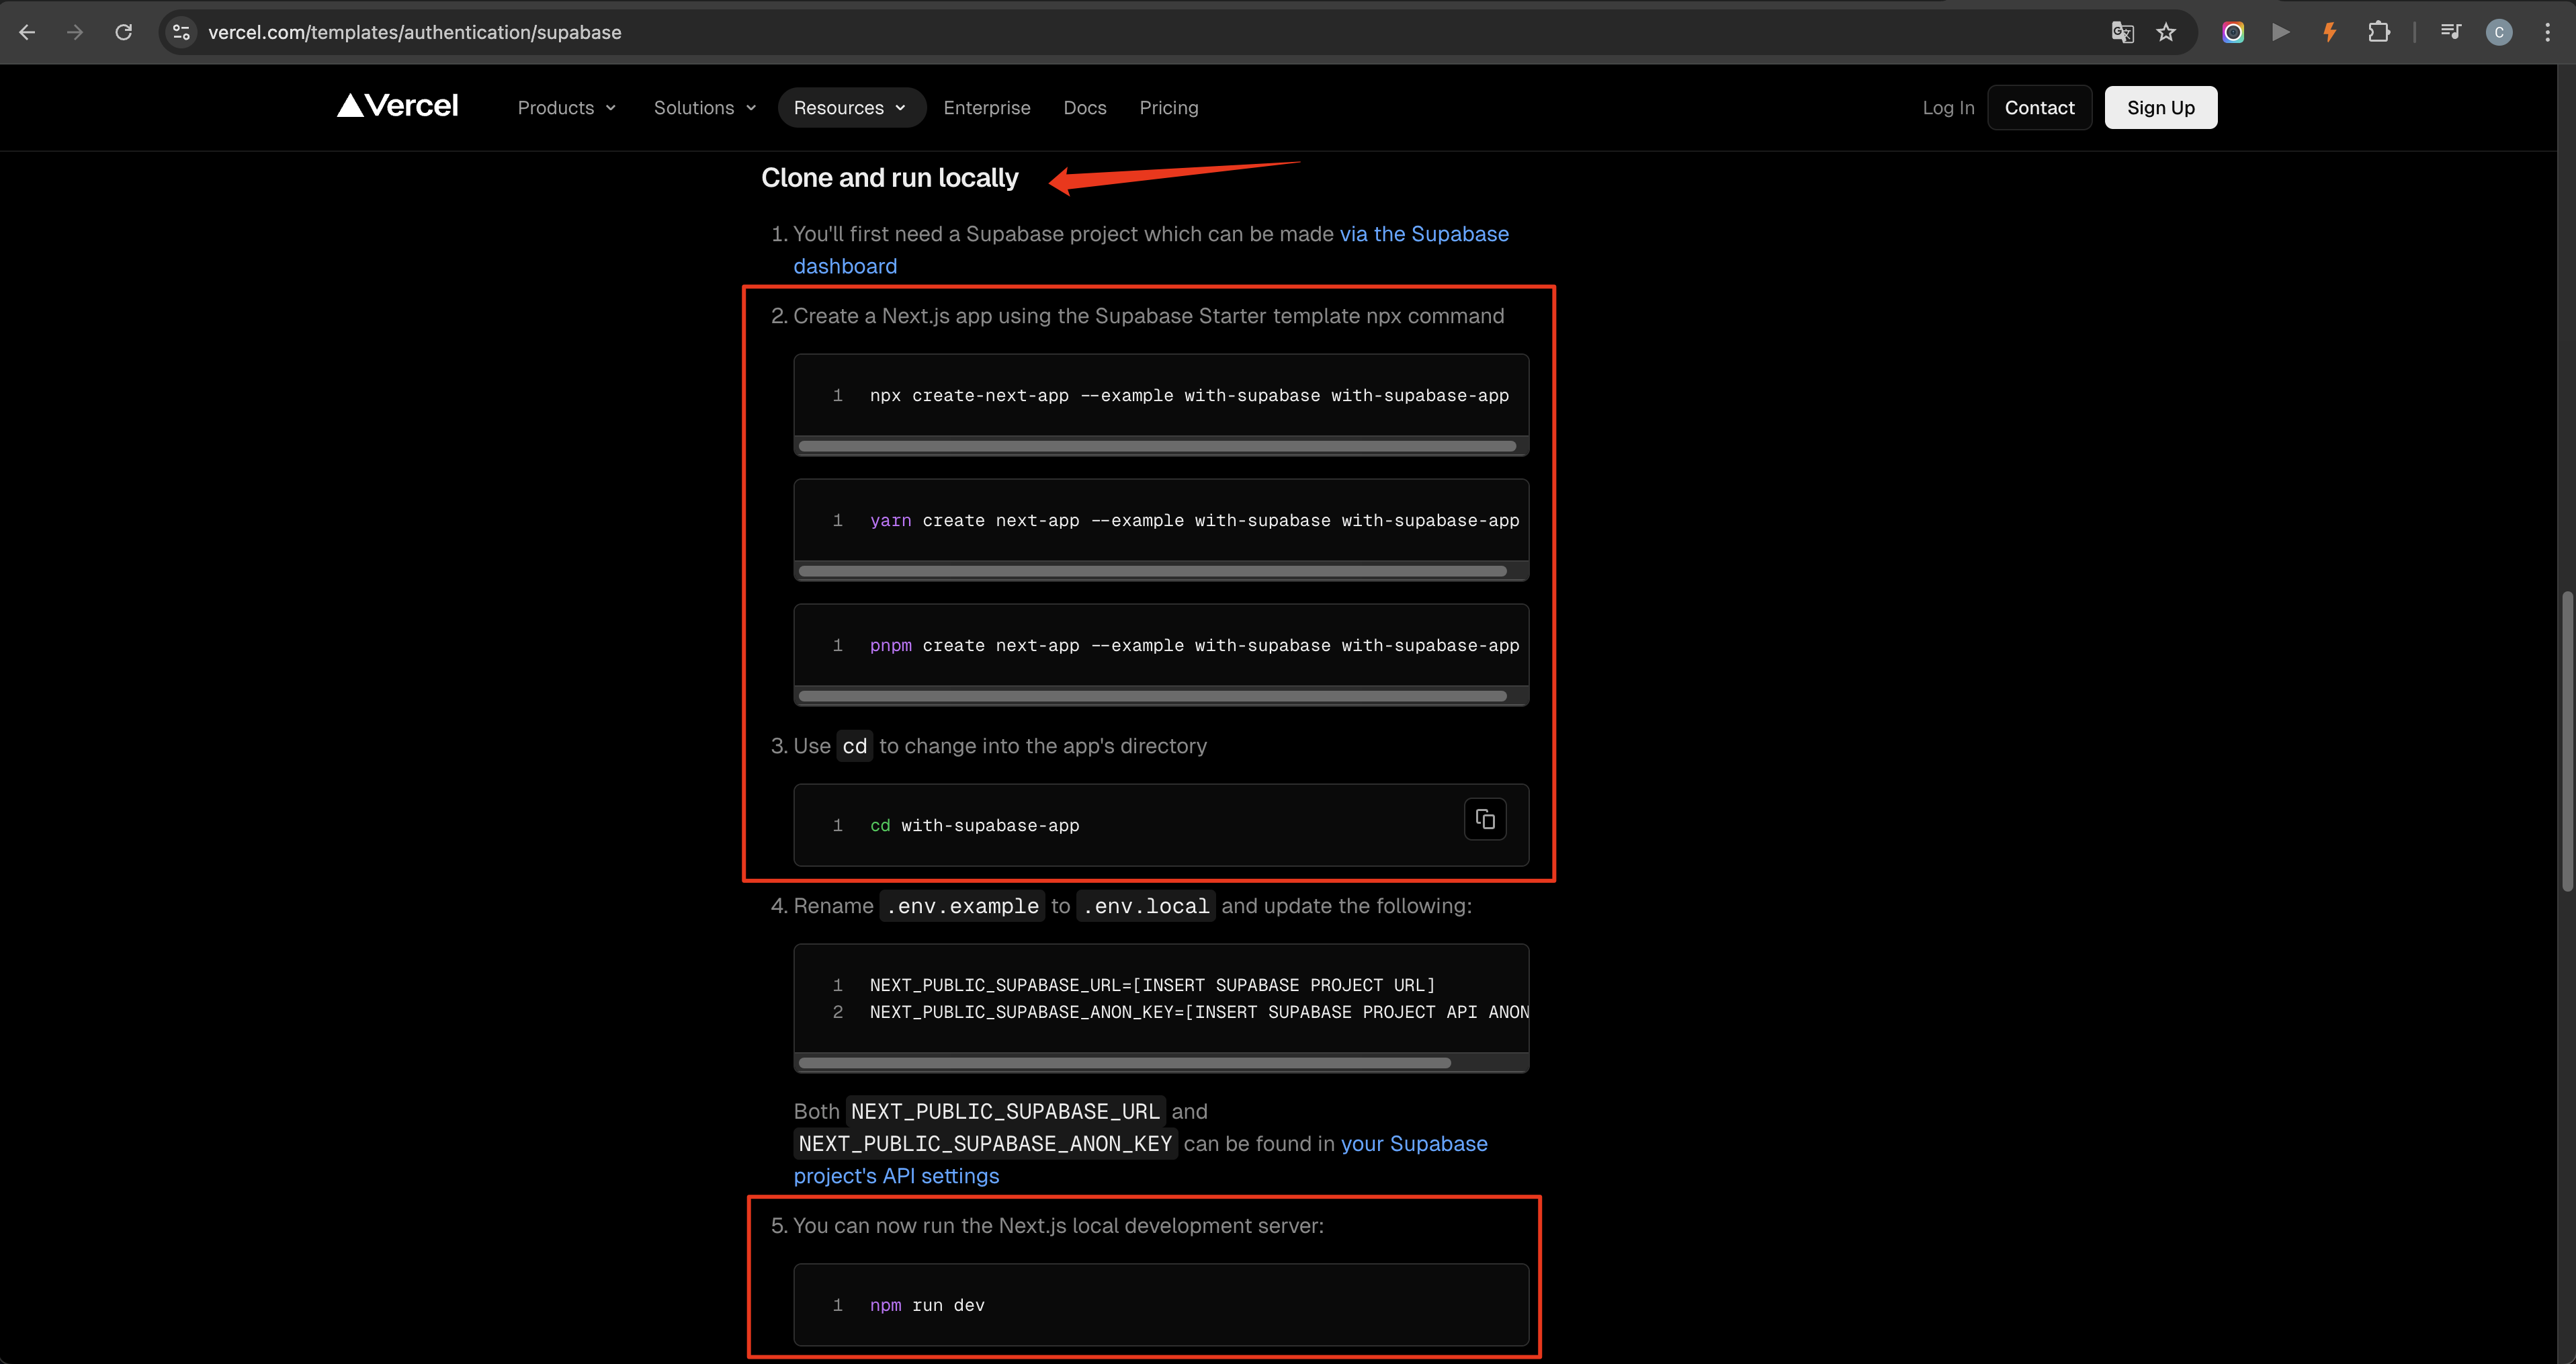Image resolution: width=2576 pixels, height=1364 pixels.
Task: Copy the cd with-supabase-app command
Action: click(1485, 819)
